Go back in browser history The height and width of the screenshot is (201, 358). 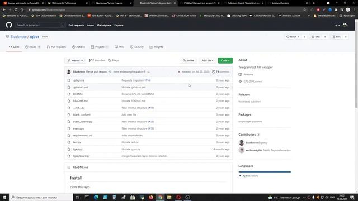coord(4,10)
